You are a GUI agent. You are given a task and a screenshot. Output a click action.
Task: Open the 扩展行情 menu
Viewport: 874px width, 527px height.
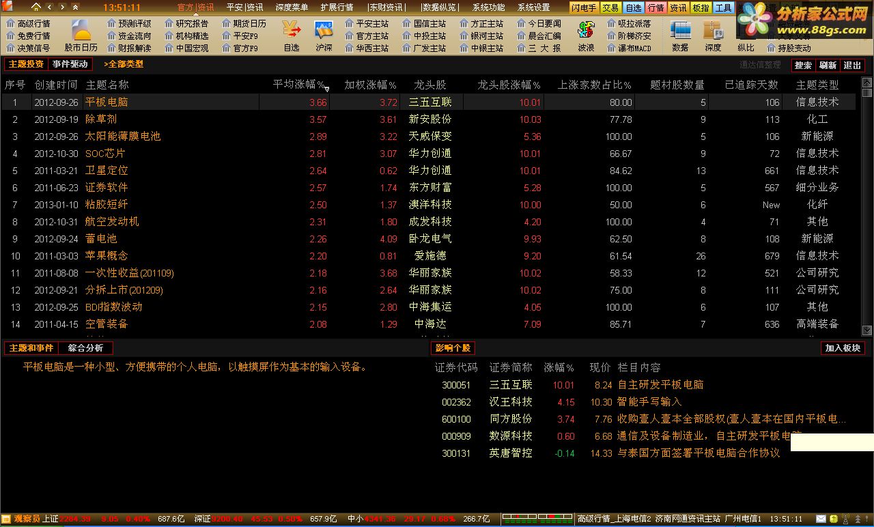coord(337,8)
